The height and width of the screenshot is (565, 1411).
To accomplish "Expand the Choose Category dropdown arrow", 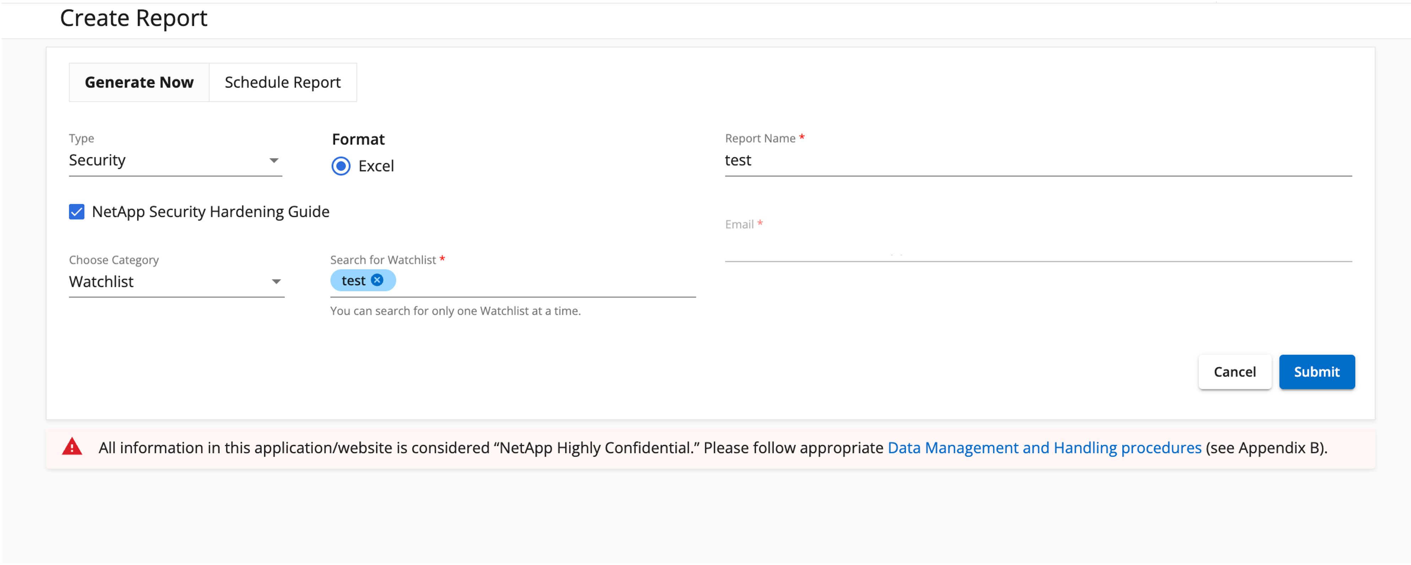I will coord(276,282).
